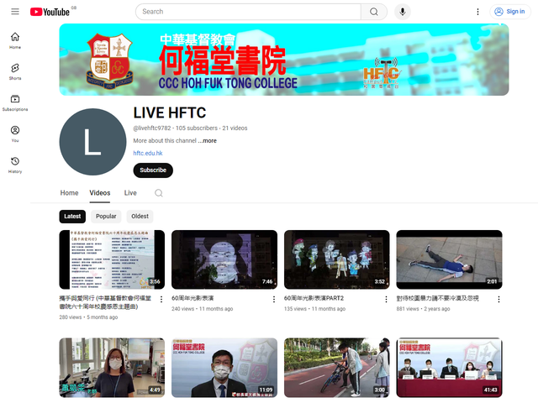Screen dimensions: 538x403
Task: Open options menu for 60周年光影表演PART2
Action: [386, 299]
